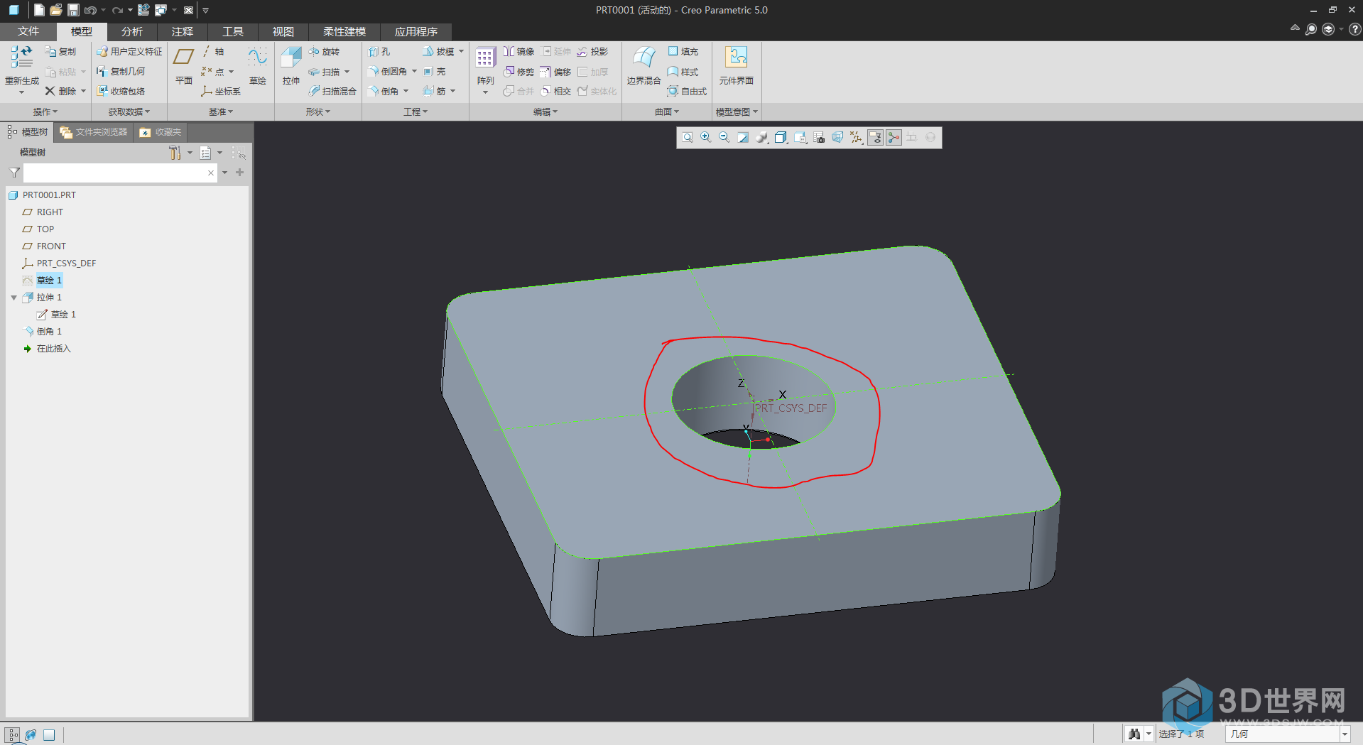Open the Display Style cube icon
1363x745 pixels.
coord(781,138)
